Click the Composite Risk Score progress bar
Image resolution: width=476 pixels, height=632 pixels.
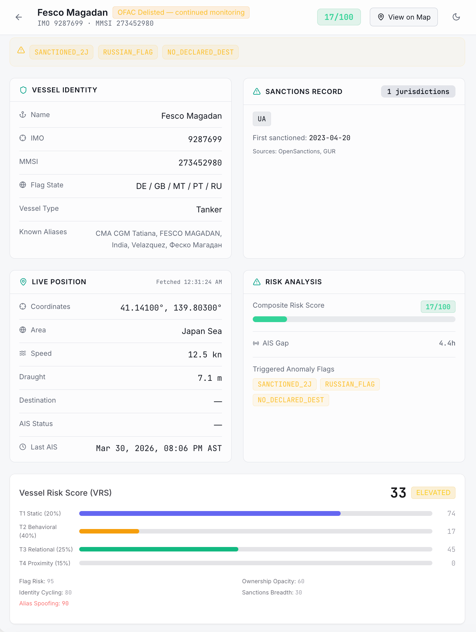[354, 319]
